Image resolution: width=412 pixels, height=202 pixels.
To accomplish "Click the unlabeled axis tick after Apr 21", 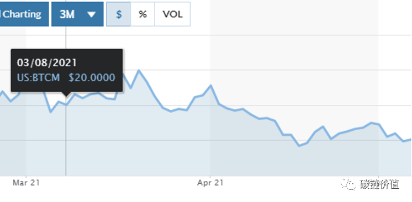I will point(378,176).
